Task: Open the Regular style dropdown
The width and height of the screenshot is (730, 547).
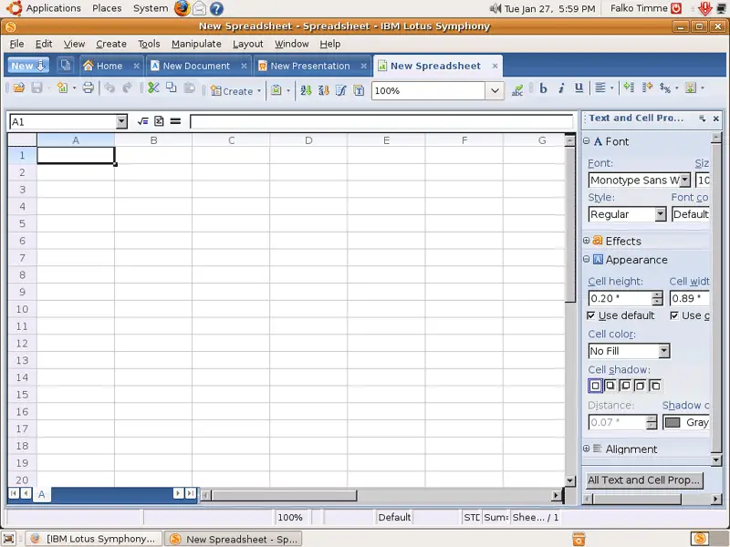Action: coord(660,214)
